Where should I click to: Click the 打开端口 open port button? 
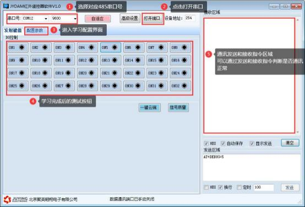click(x=152, y=19)
